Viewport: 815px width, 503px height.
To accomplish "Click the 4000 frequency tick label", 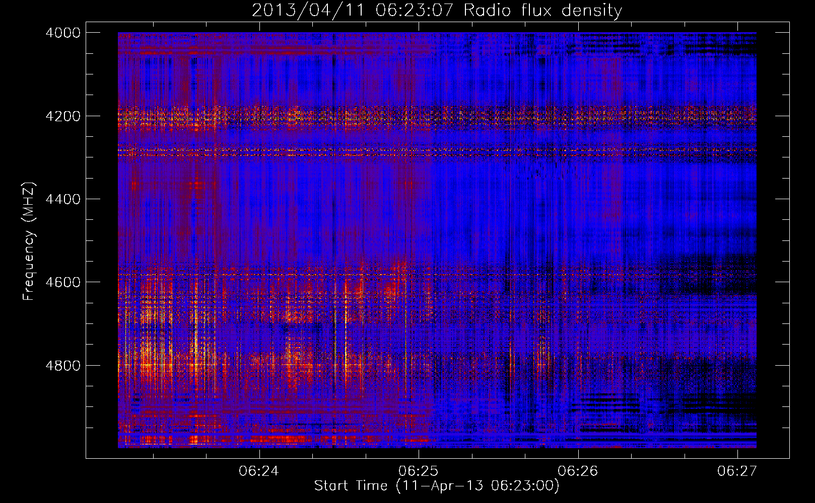I will pyautogui.click(x=63, y=33).
